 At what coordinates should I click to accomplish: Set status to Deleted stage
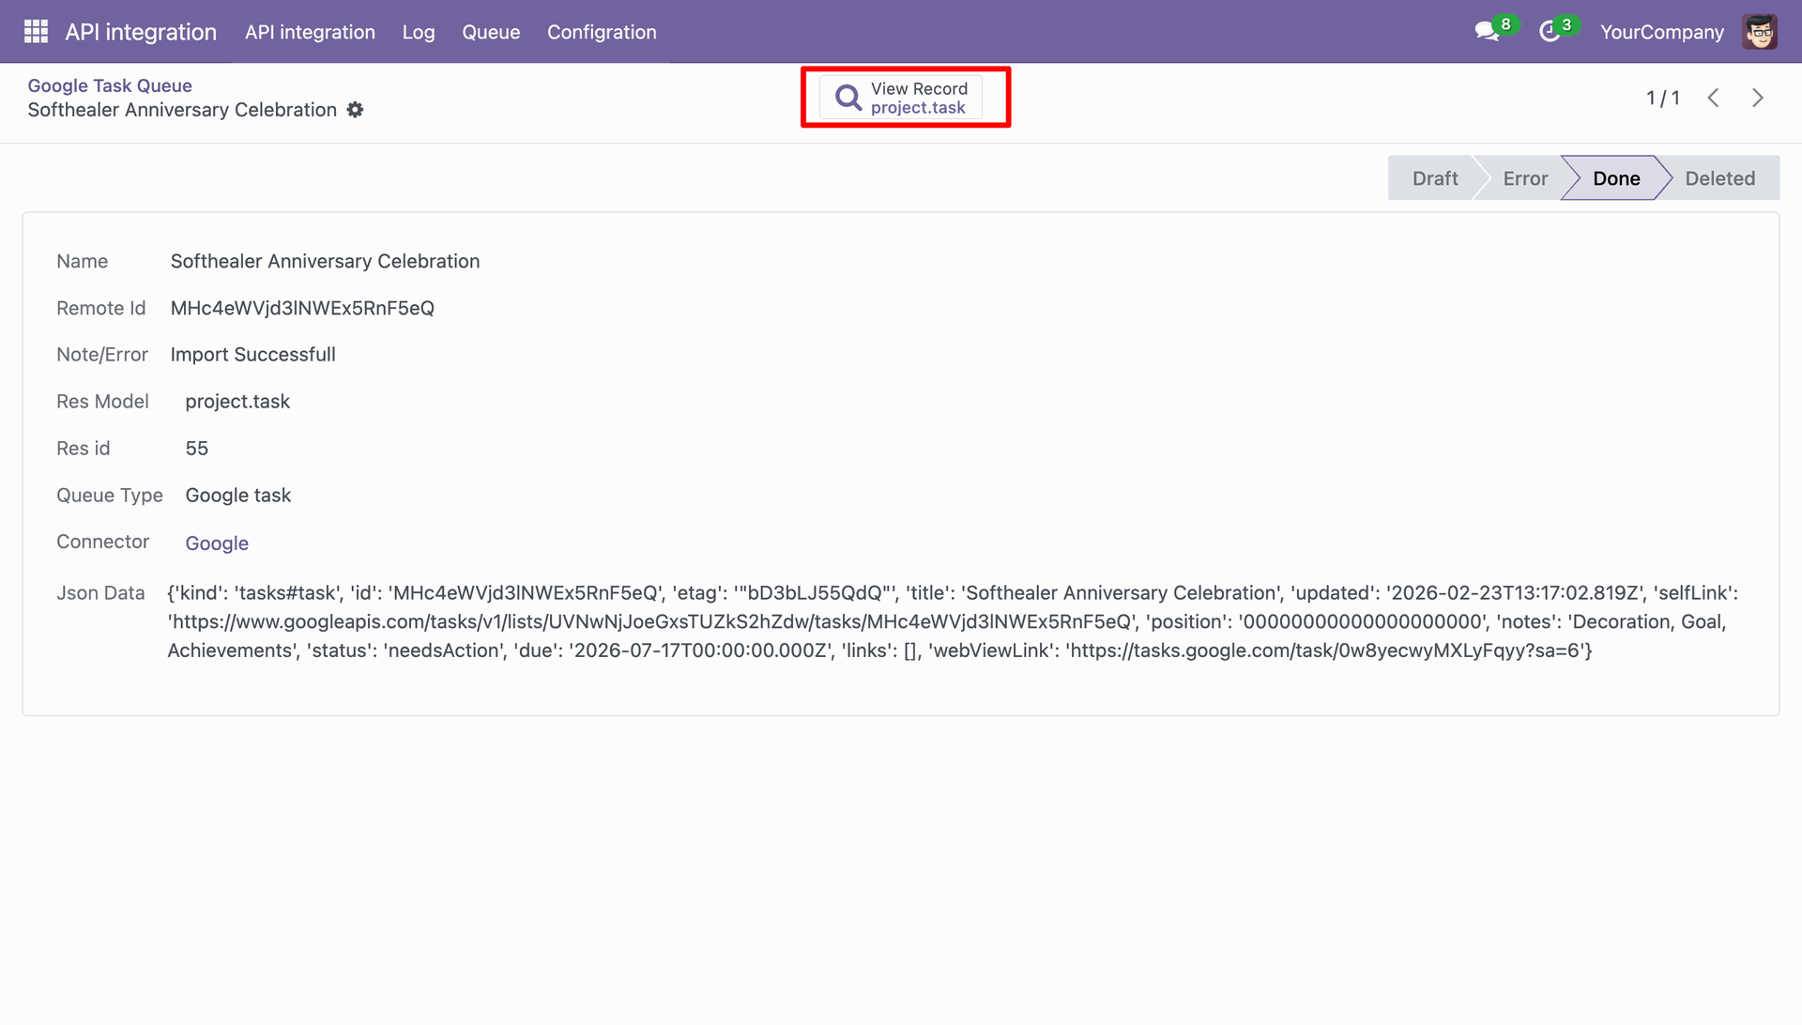point(1719,178)
